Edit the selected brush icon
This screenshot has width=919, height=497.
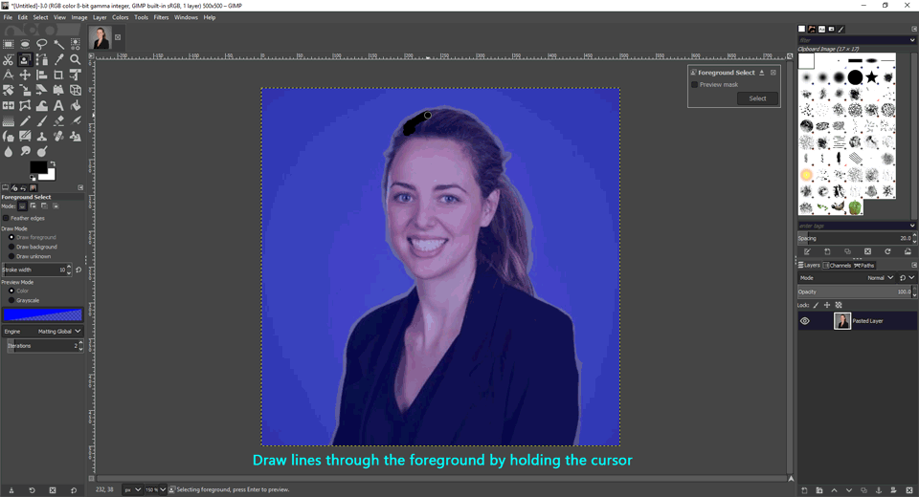(x=807, y=251)
